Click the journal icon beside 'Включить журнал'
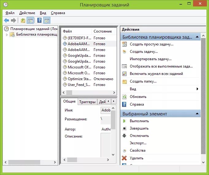The image size is (209, 175). coord(124,74)
